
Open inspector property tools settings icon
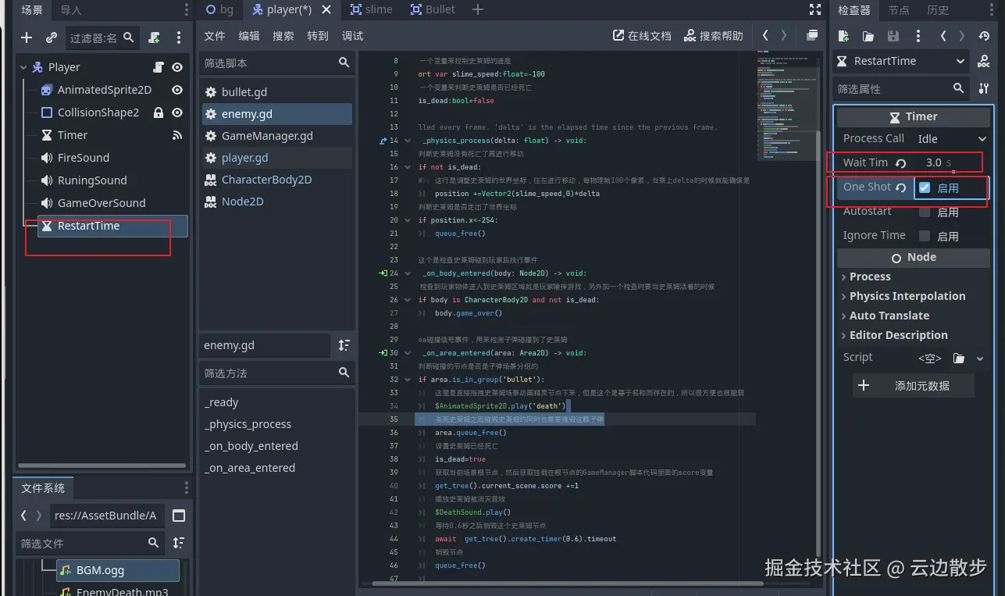point(984,89)
